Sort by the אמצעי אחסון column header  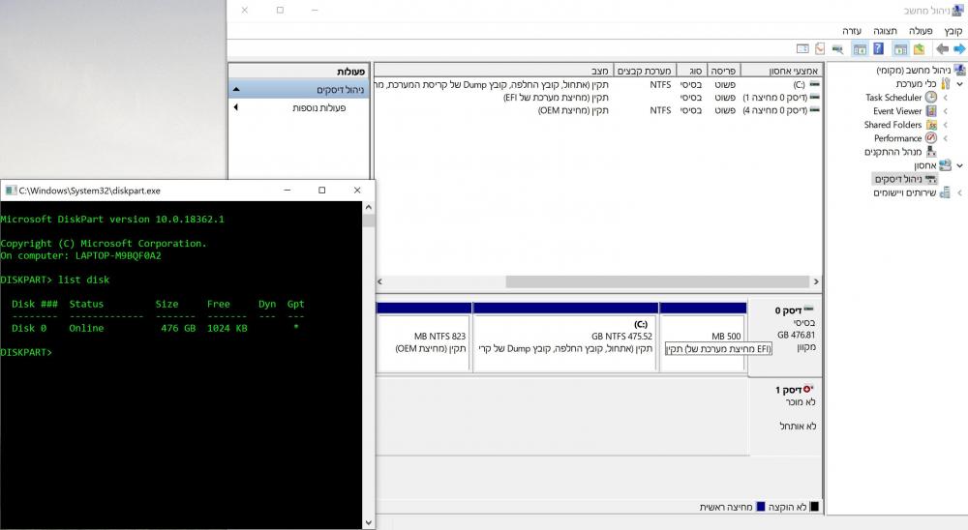pos(781,71)
